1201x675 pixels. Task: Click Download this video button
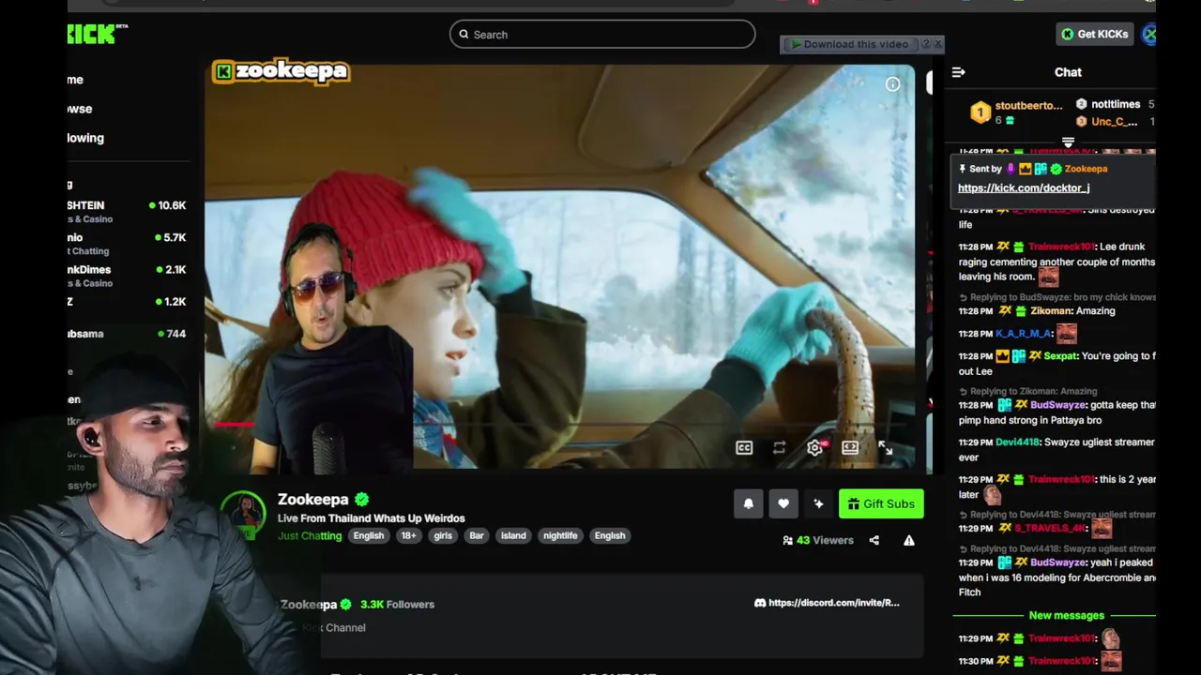849,44
